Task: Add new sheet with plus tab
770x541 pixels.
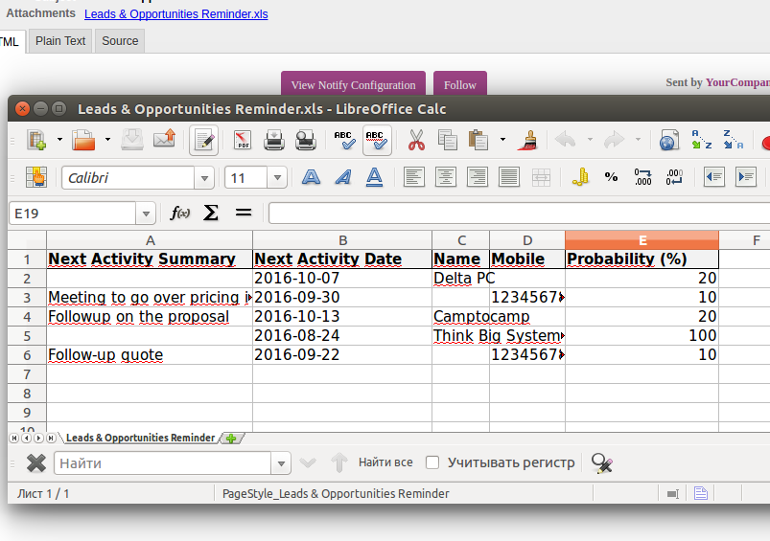Action: pyautogui.click(x=231, y=439)
